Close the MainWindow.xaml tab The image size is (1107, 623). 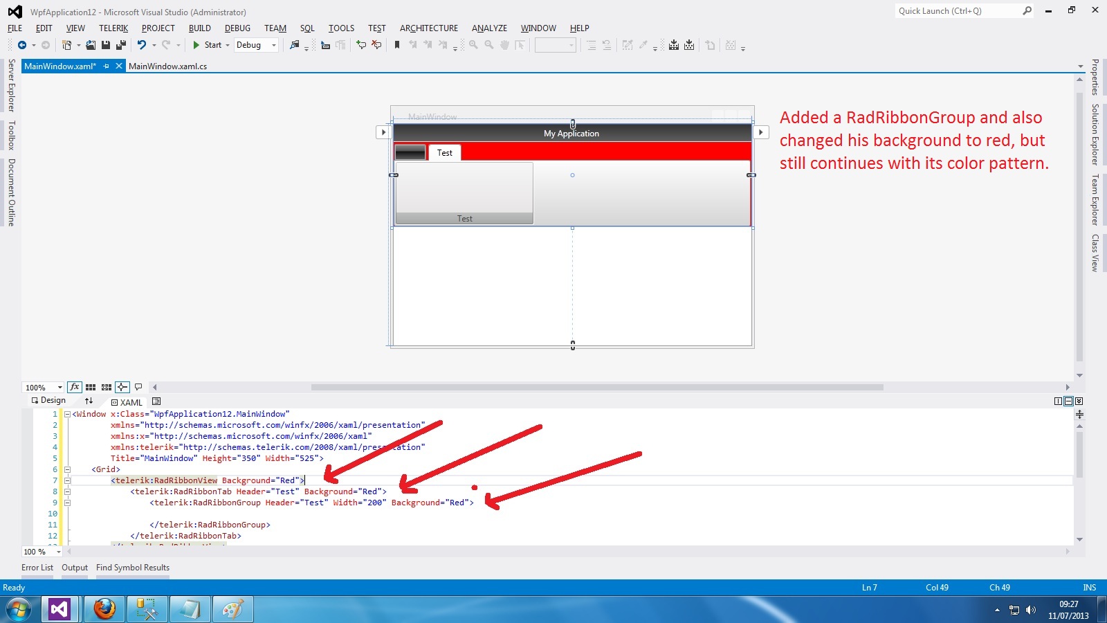pos(119,66)
